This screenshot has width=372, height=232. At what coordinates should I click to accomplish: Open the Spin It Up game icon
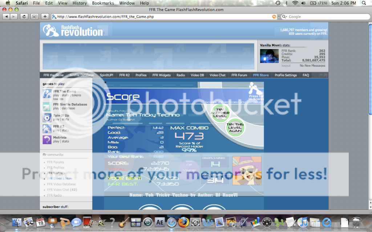tap(47, 117)
